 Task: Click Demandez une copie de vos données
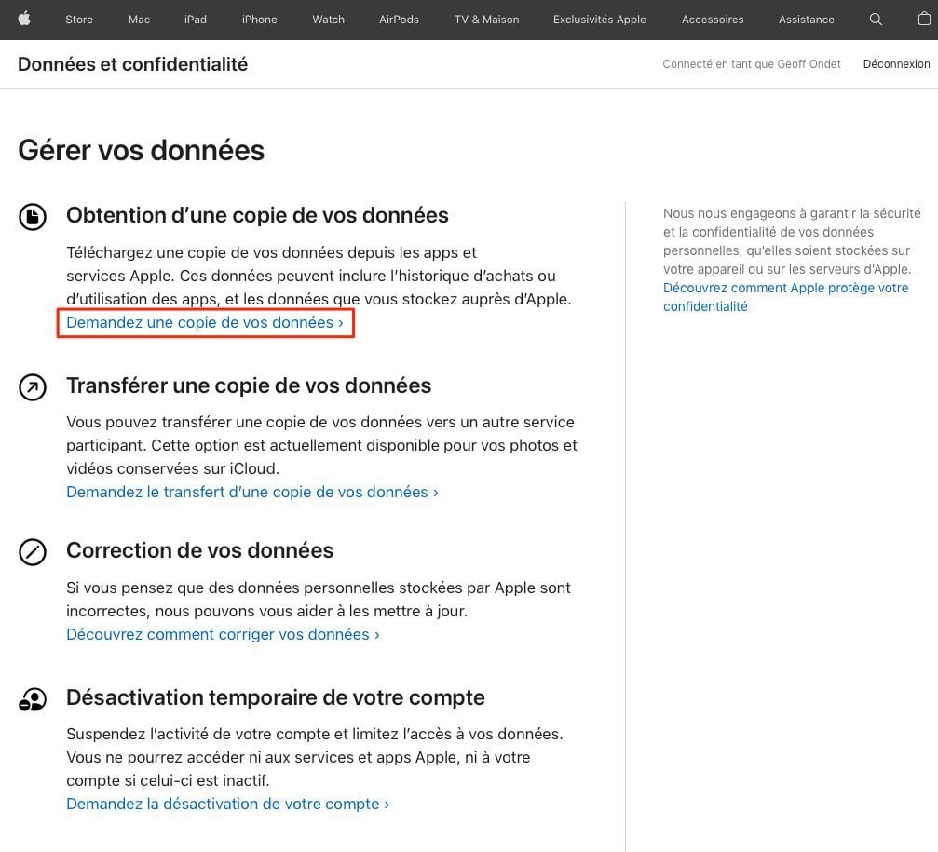pyautogui.click(x=205, y=323)
